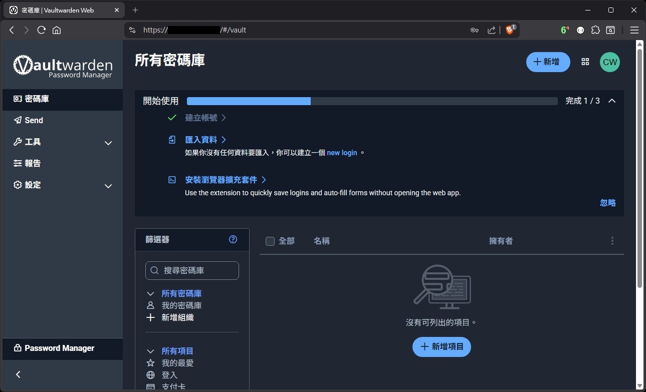Open the table options three-dot menu
Screen dimensions: 646x392
tap(612, 241)
